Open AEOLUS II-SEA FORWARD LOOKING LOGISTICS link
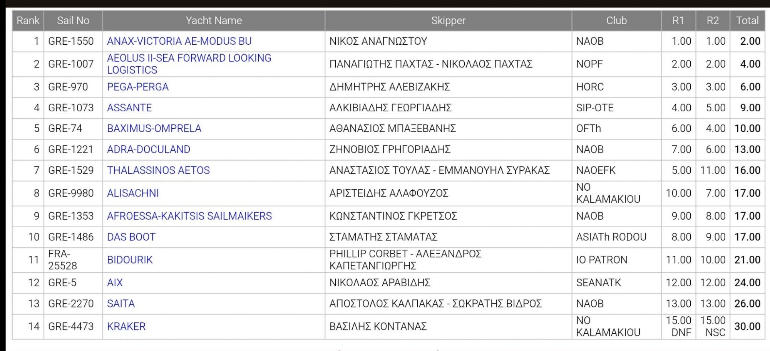Viewport: 770px width, 351px height. pyautogui.click(x=189, y=64)
